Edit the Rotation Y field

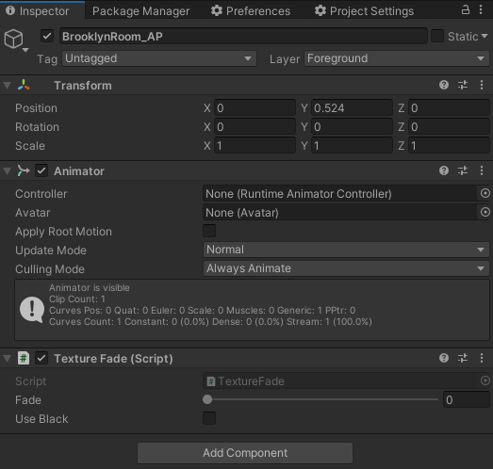coord(353,126)
